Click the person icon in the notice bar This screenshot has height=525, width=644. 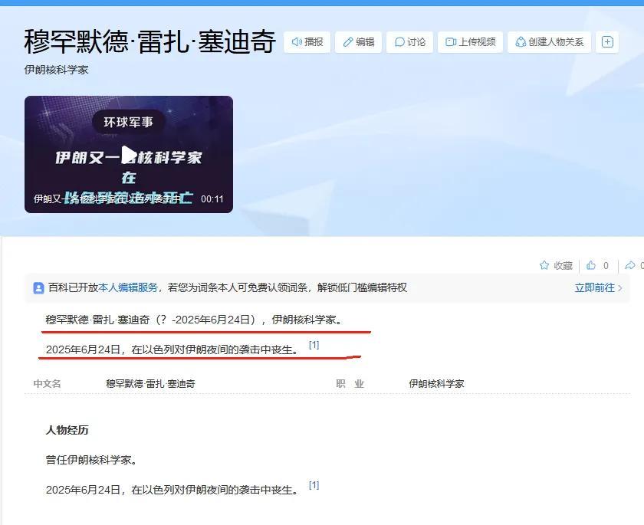[x=38, y=287]
